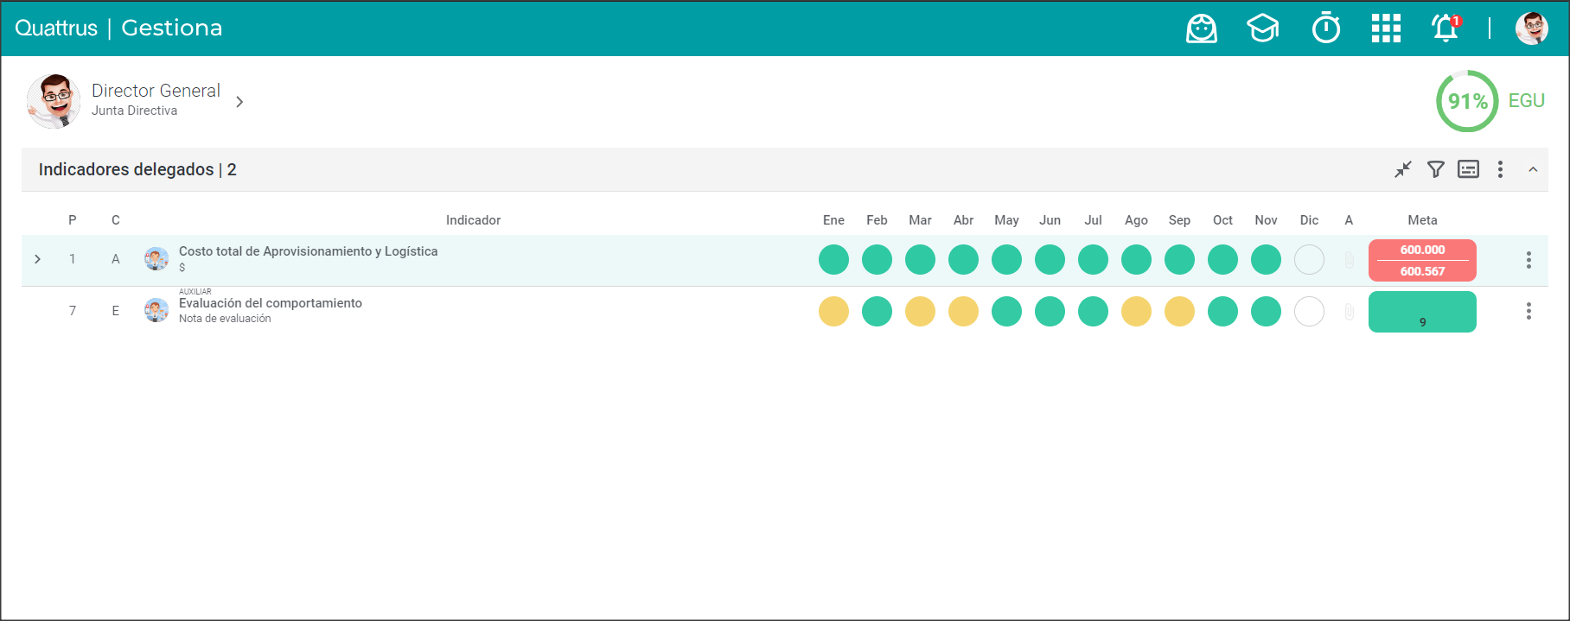Click the Director General title

(156, 91)
